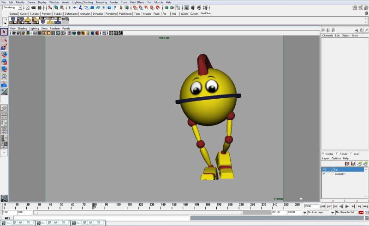Viewport: 369px width, 226px height.
Task: Open the No Anim Layer dropdown arrow
Action: 304,212
